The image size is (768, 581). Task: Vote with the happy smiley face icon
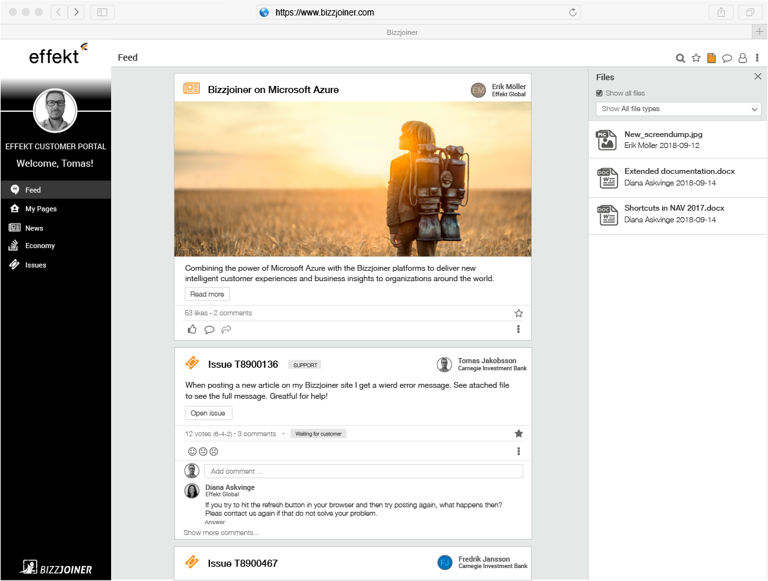coord(192,451)
